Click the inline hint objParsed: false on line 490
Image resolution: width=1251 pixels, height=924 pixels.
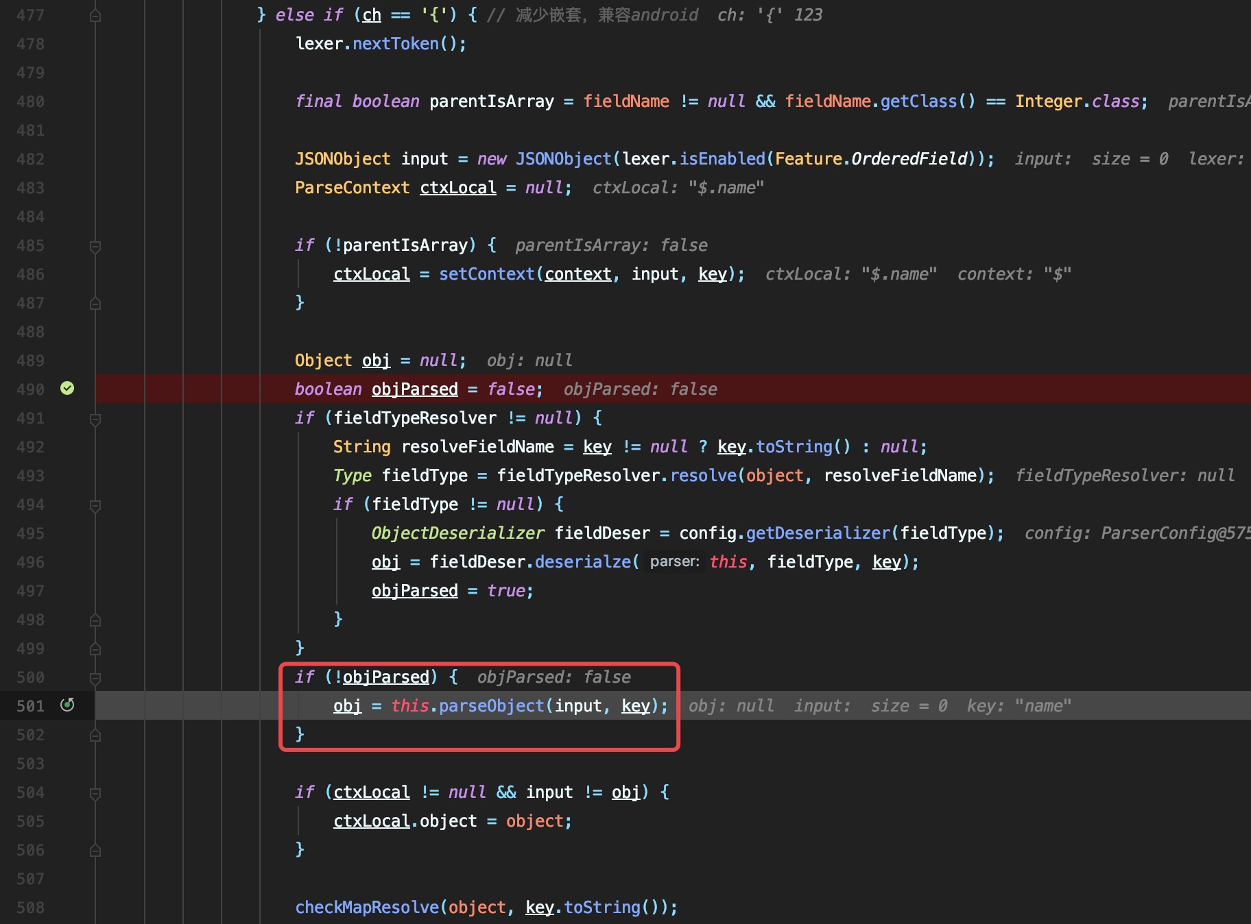click(640, 389)
